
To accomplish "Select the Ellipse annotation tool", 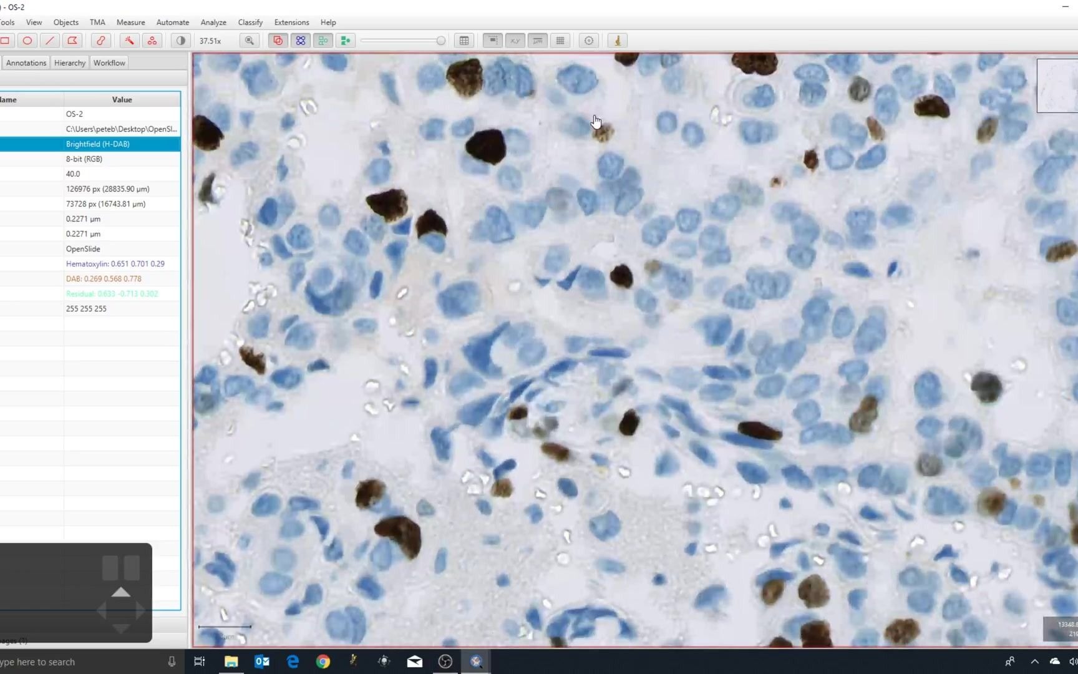I will 27,41.
